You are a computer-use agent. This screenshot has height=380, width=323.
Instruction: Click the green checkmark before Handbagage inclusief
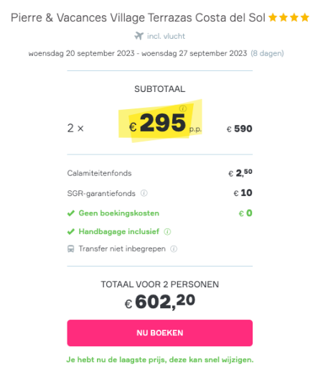pyautogui.click(x=71, y=232)
